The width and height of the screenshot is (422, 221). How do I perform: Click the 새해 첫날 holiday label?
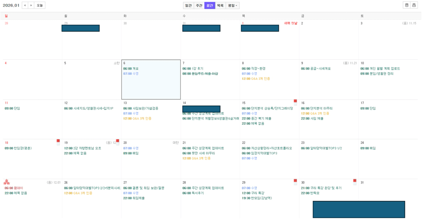(291, 23)
